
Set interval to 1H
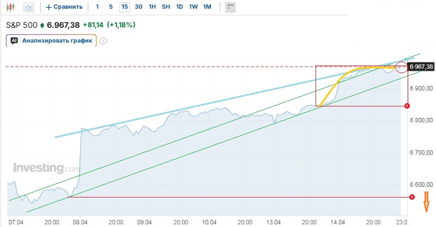tap(153, 7)
